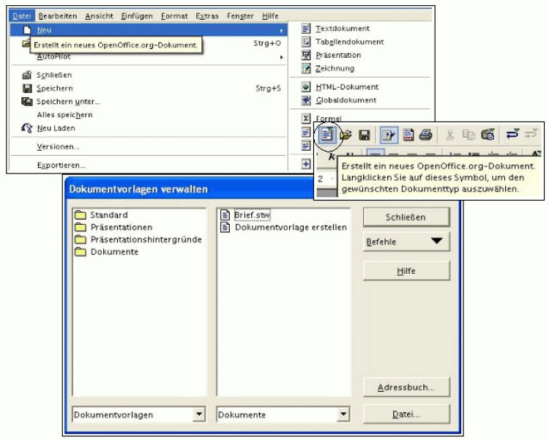Click the Paste clipboard toolbar icon
This screenshot has height=440, width=549.
[488, 135]
